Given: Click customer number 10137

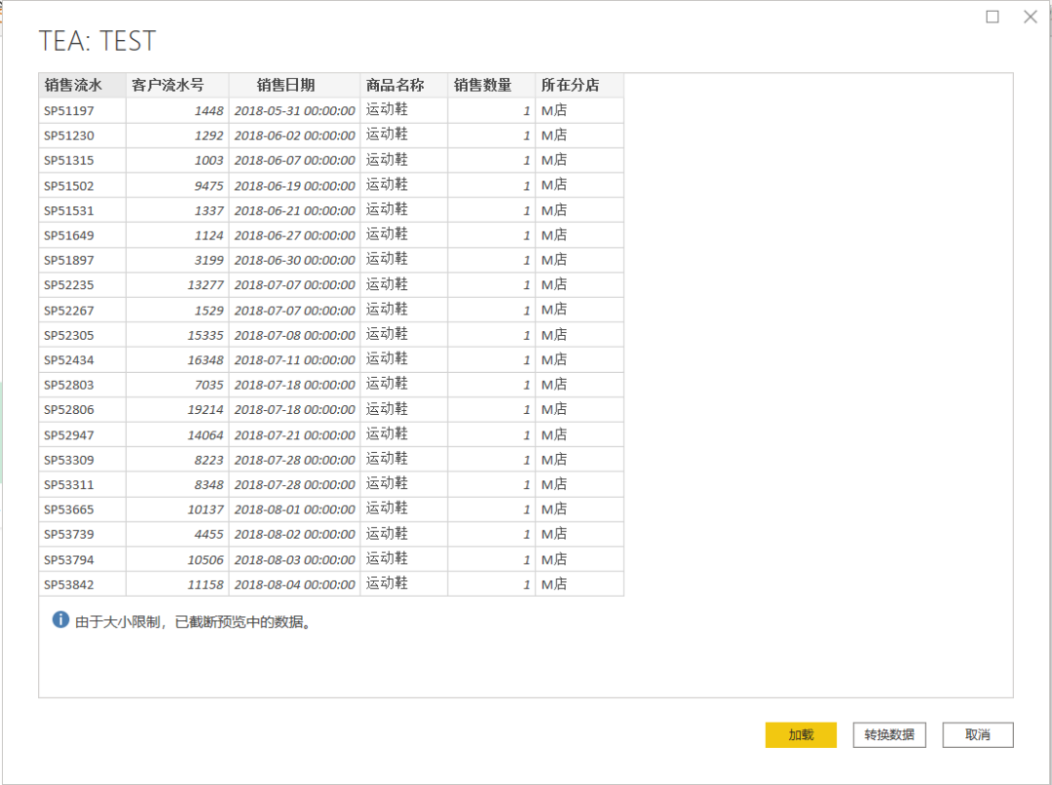Looking at the screenshot, I should click(177, 510).
